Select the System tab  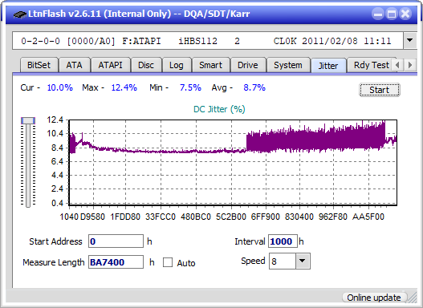point(288,65)
